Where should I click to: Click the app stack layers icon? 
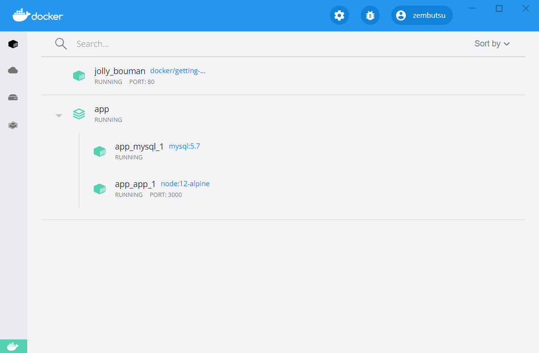79,114
